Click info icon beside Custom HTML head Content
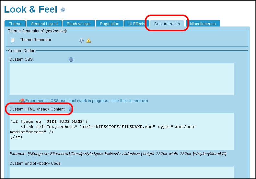This screenshot has height=179, width=256. pos(70,109)
